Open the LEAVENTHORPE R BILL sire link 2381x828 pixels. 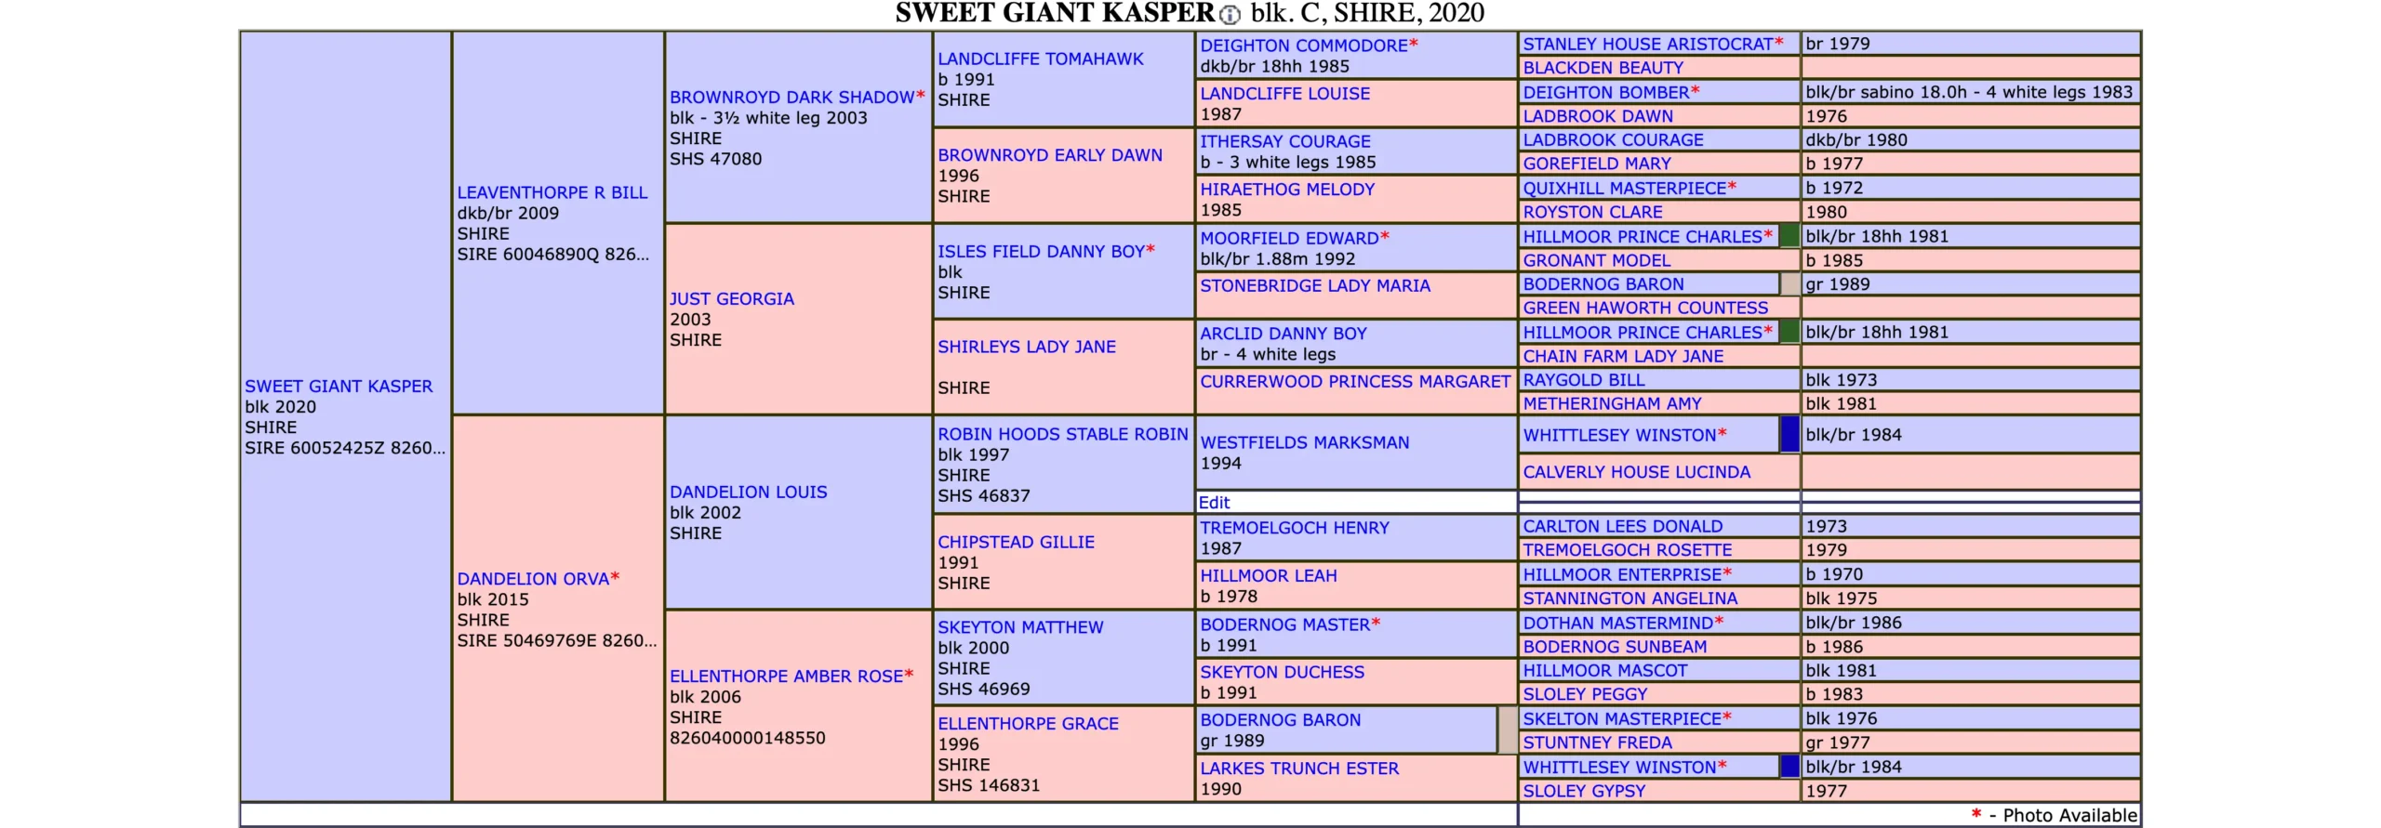click(x=552, y=192)
